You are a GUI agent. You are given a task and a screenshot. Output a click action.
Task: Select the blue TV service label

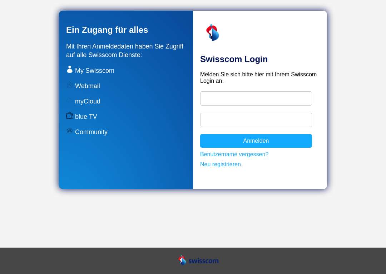pyautogui.click(x=86, y=117)
